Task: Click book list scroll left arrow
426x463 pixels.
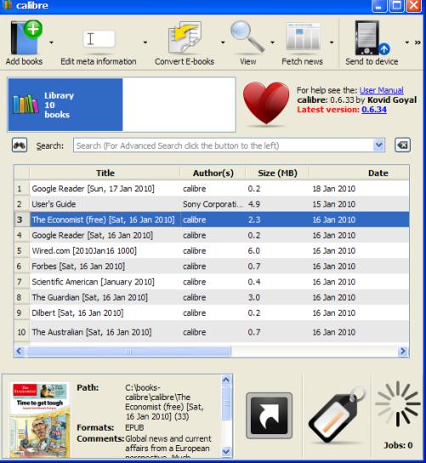Action: tap(20, 351)
